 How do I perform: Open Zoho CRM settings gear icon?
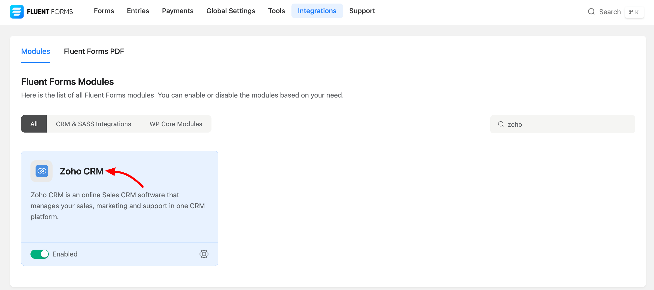[x=204, y=254]
